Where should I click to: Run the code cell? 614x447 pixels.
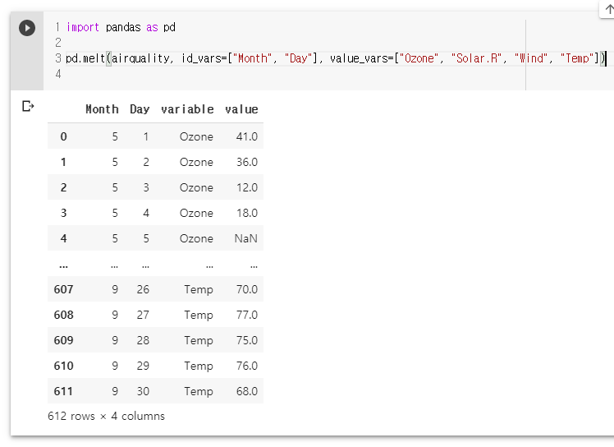(x=27, y=28)
